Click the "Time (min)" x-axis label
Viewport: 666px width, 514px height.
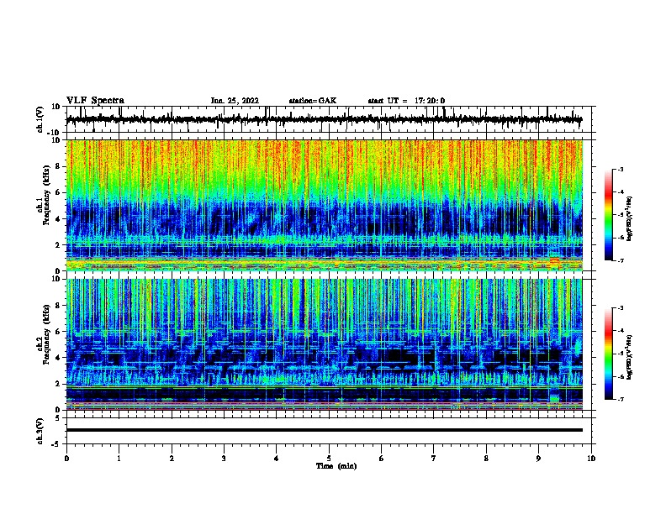tap(336, 466)
